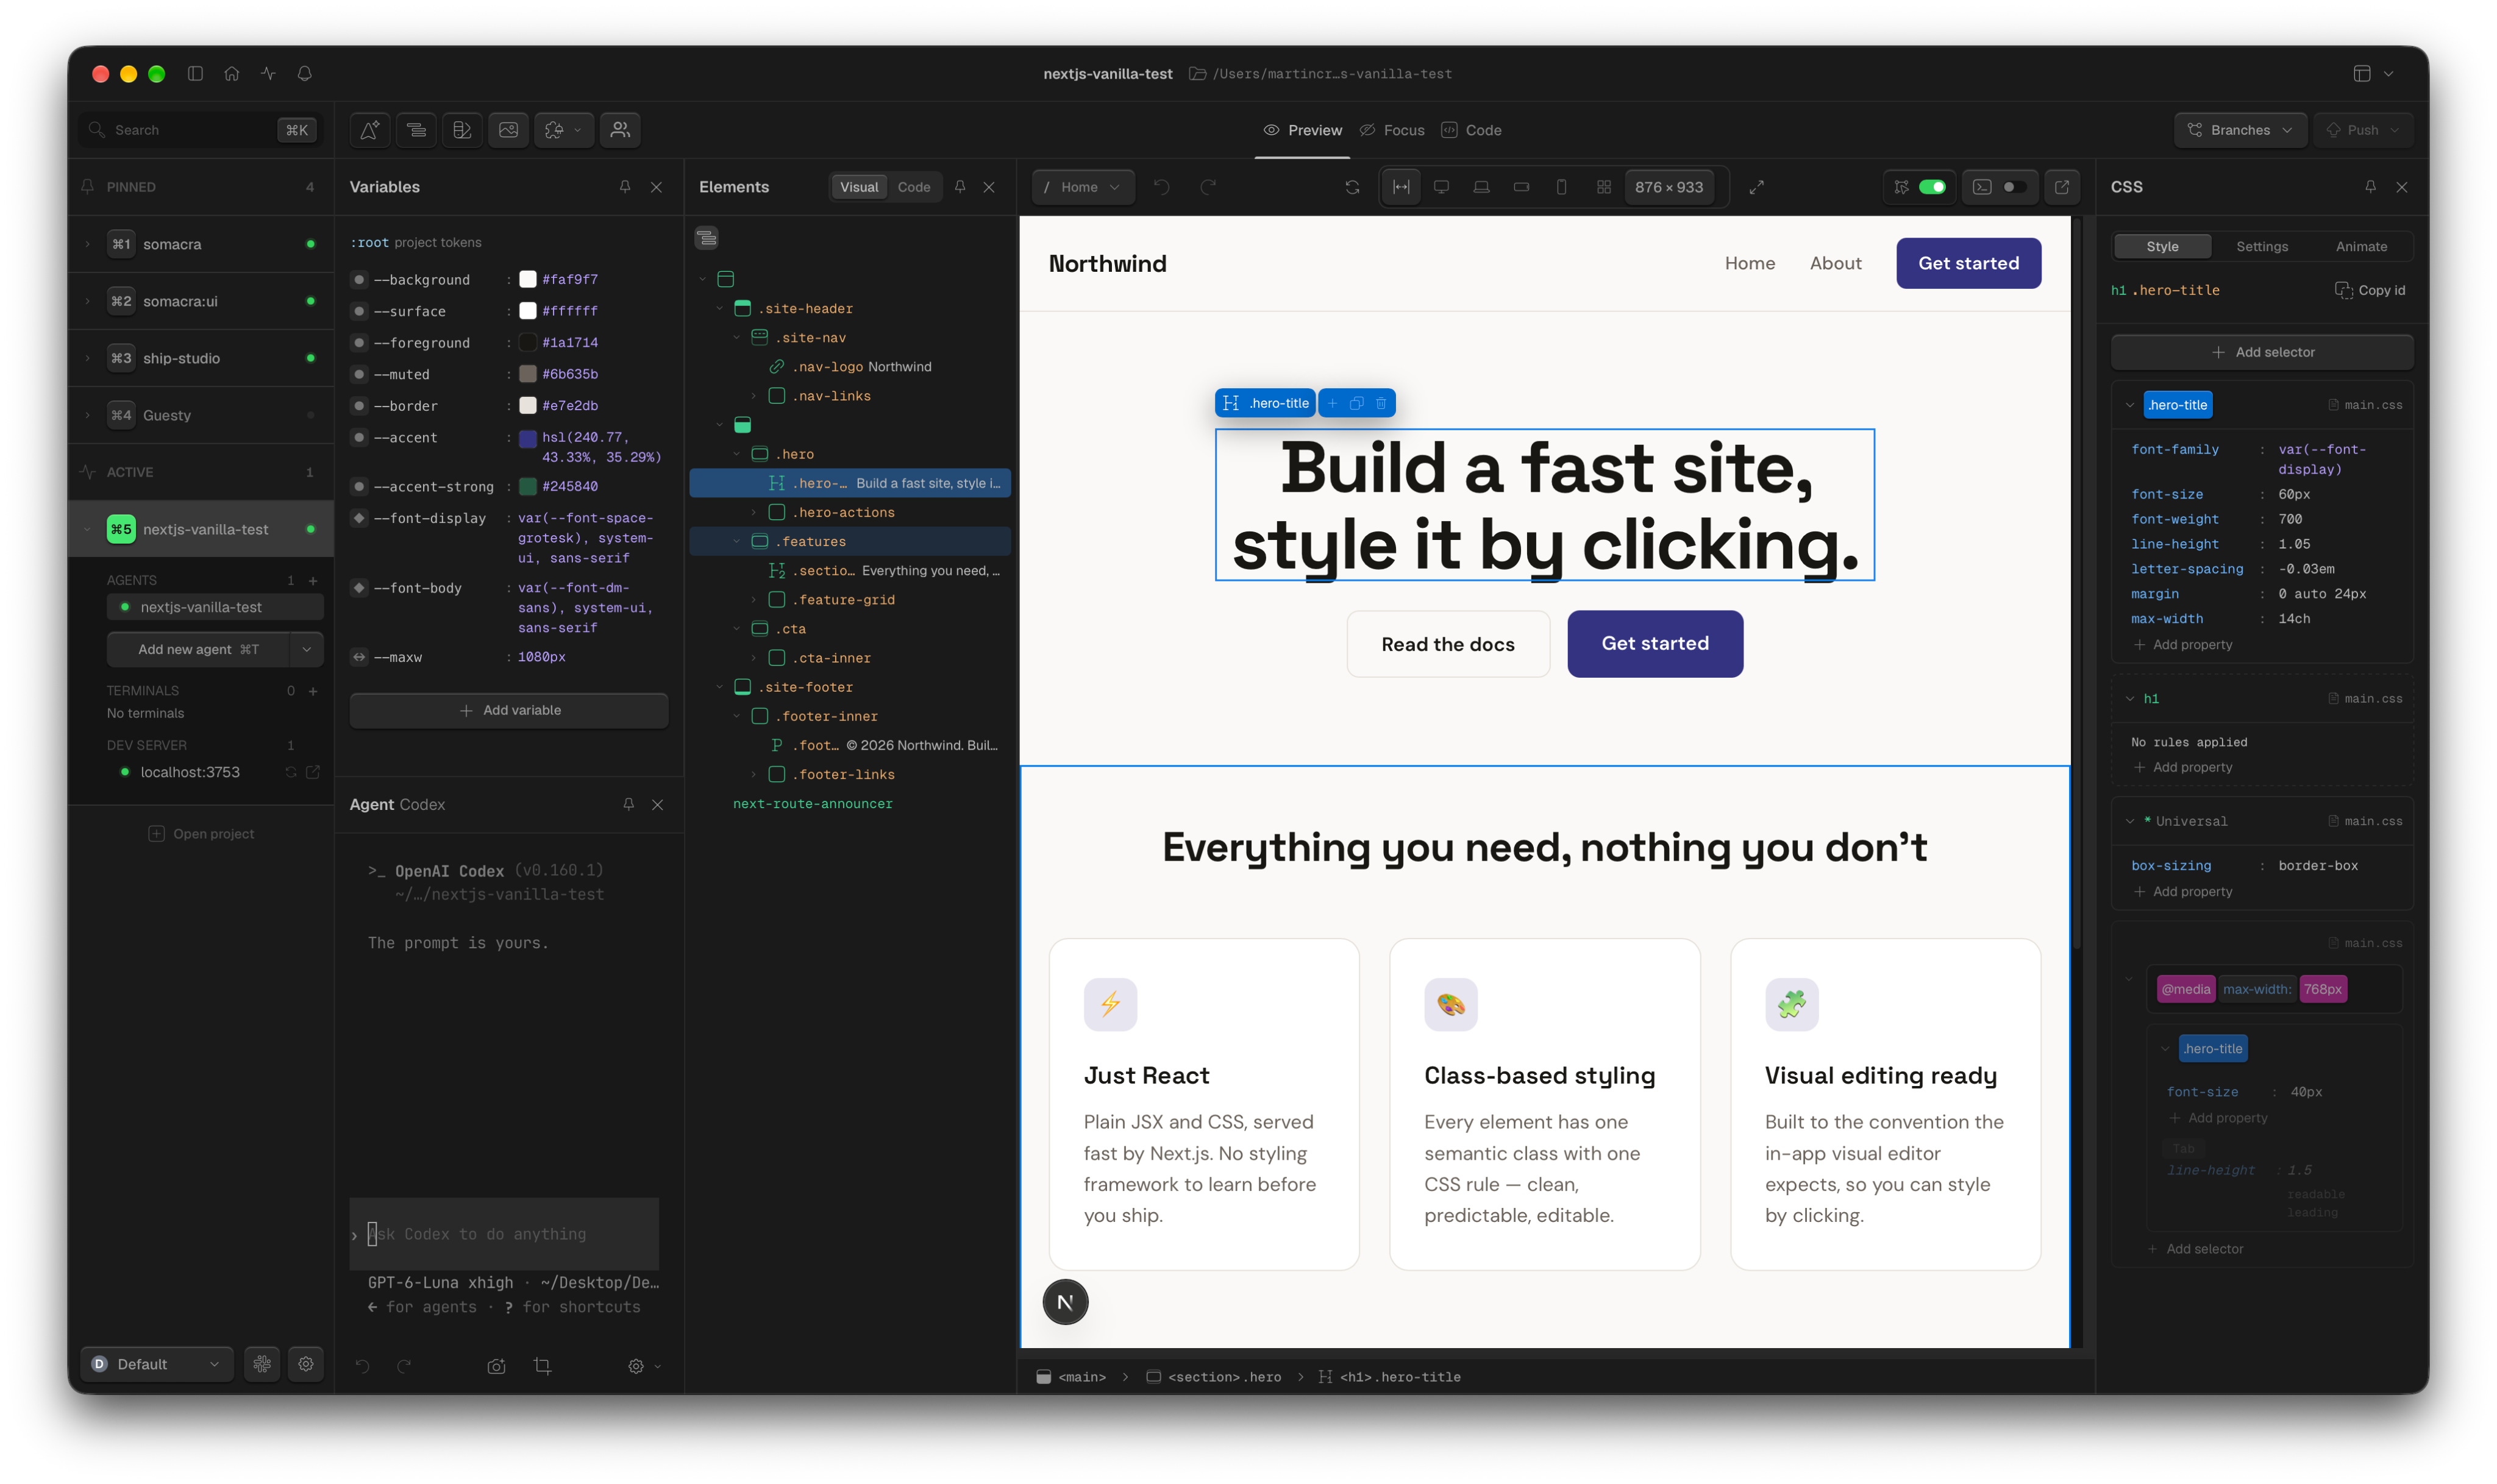2497x1484 pixels.
Task: Open the image assets toolbar icon
Action: [x=508, y=130]
